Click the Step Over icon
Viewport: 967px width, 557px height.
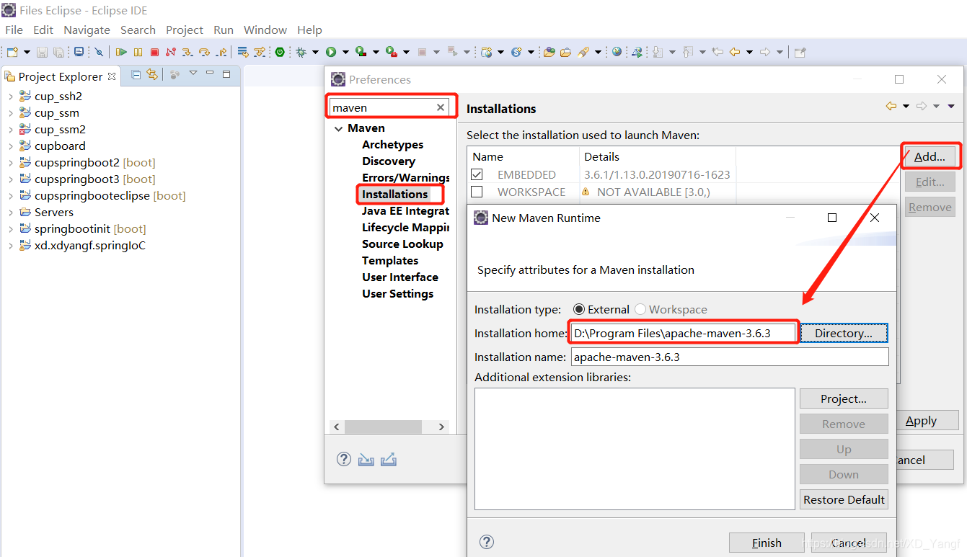[204, 52]
